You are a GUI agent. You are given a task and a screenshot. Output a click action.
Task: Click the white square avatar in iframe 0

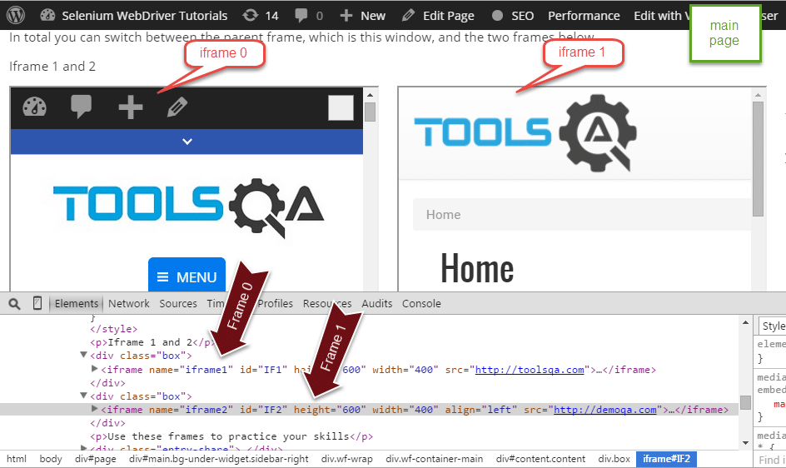[341, 108]
